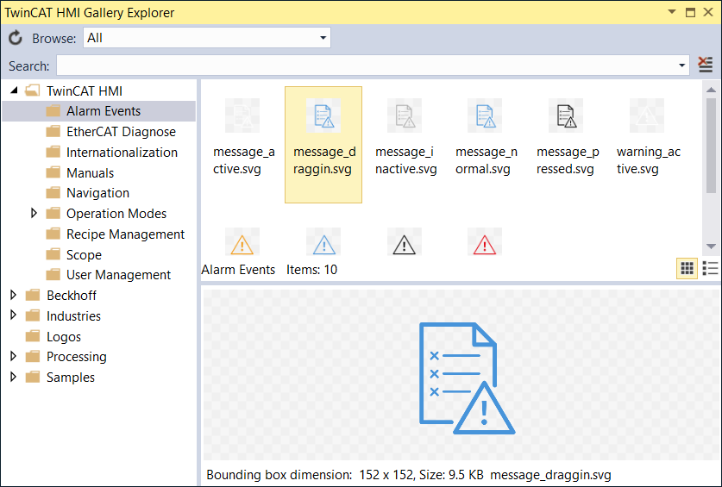This screenshot has height=487, width=722.
Task: Select the red warning triangle icon
Action: pos(485,243)
